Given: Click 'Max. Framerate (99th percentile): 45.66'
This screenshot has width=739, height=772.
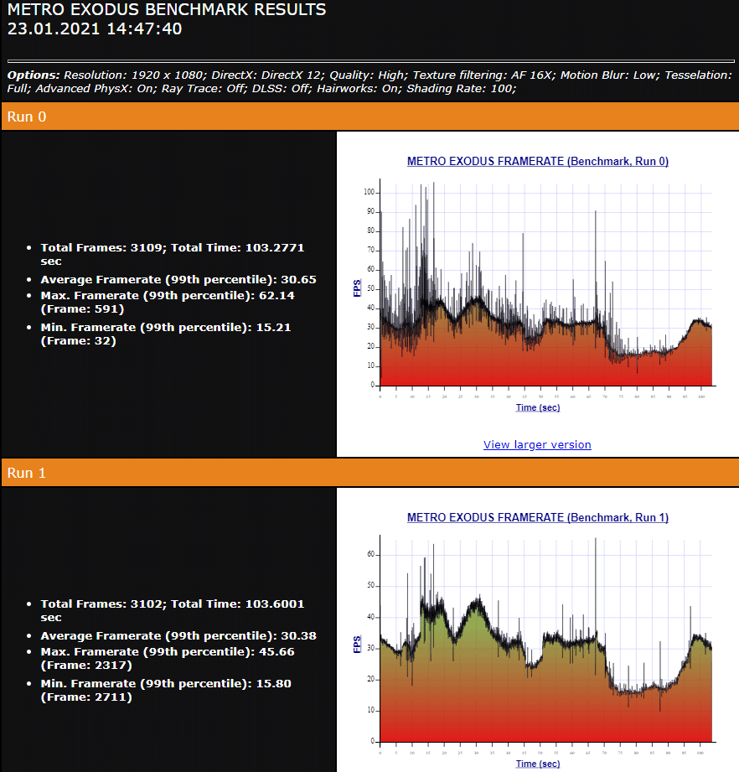Looking at the screenshot, I should point(168,658).
